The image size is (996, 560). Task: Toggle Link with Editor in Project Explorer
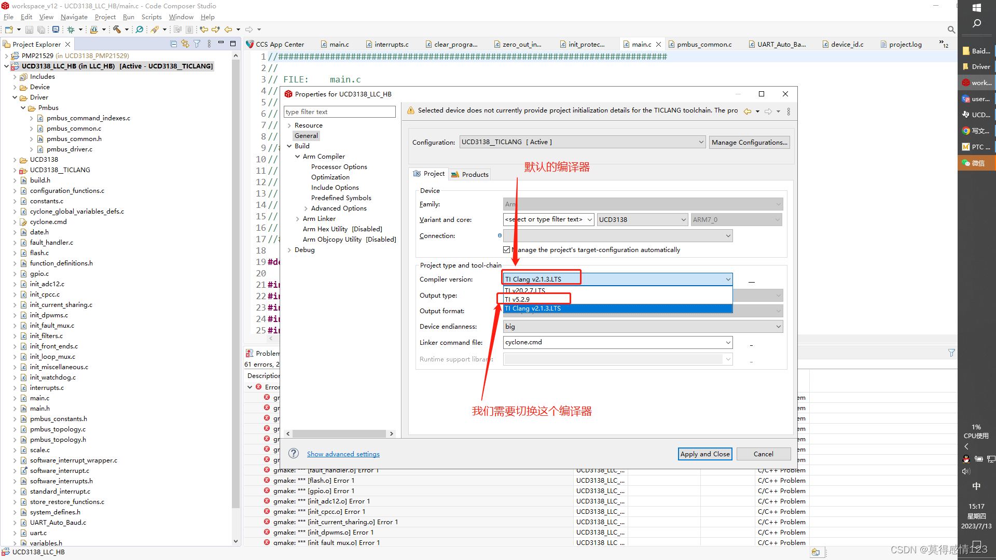185,44
